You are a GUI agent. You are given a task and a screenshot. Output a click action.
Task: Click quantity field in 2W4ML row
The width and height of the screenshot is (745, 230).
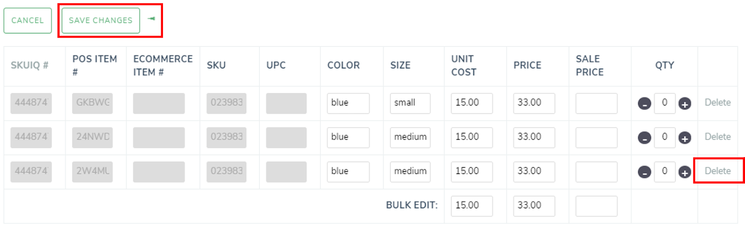pos(664,171)
